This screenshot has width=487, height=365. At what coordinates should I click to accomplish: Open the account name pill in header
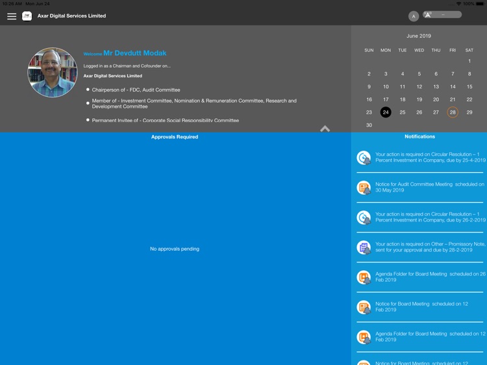[442, 14]
